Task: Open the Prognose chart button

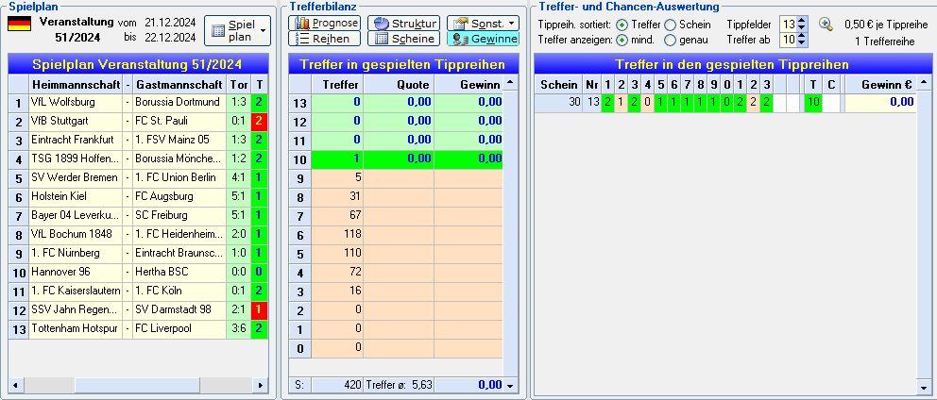Action: point(325,24)
